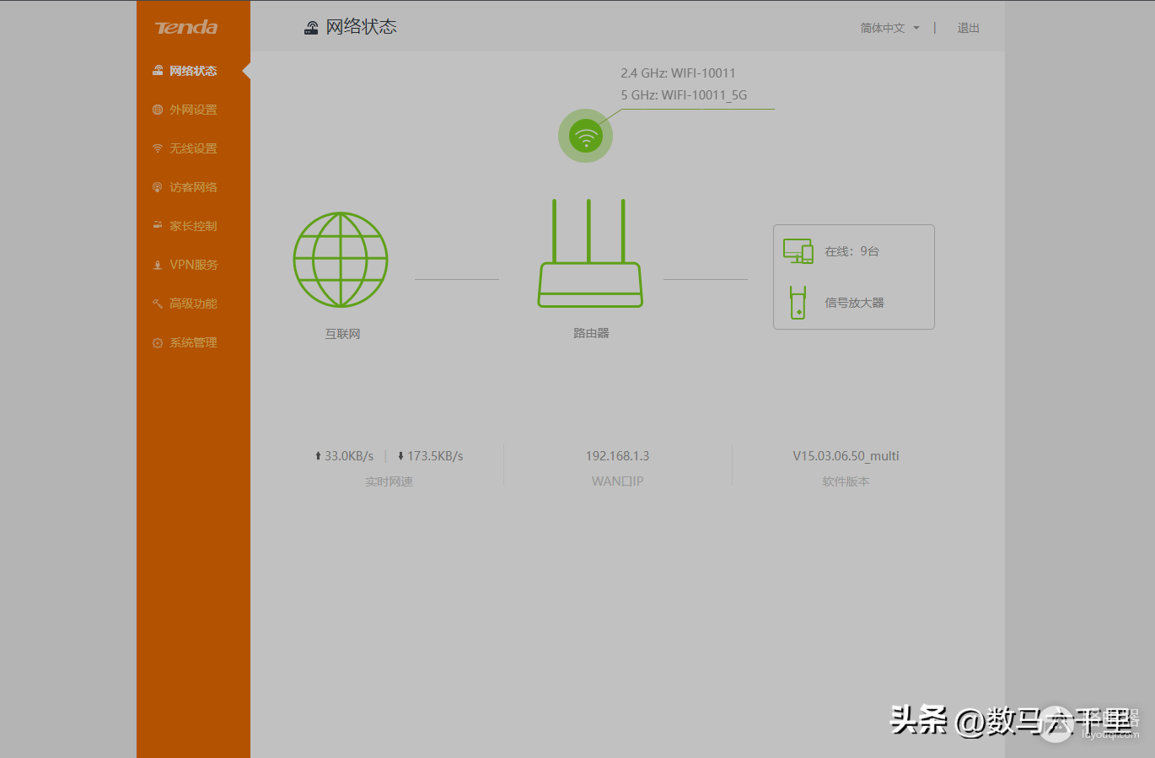Click the online devices monitor icon
1155x758 pixels.
pyautogui.click(x=798, y=251)
